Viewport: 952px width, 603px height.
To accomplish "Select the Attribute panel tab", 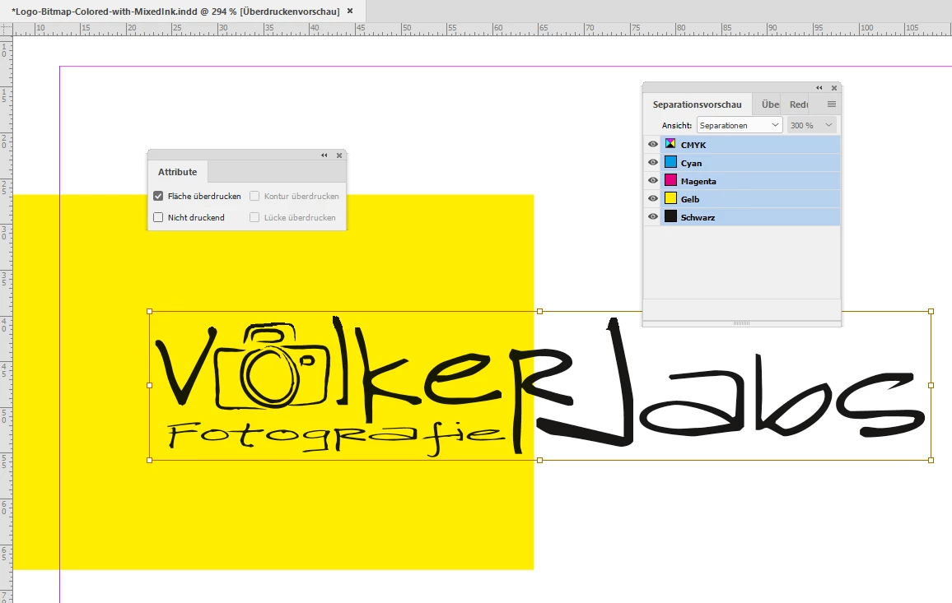I will (177, 172).
